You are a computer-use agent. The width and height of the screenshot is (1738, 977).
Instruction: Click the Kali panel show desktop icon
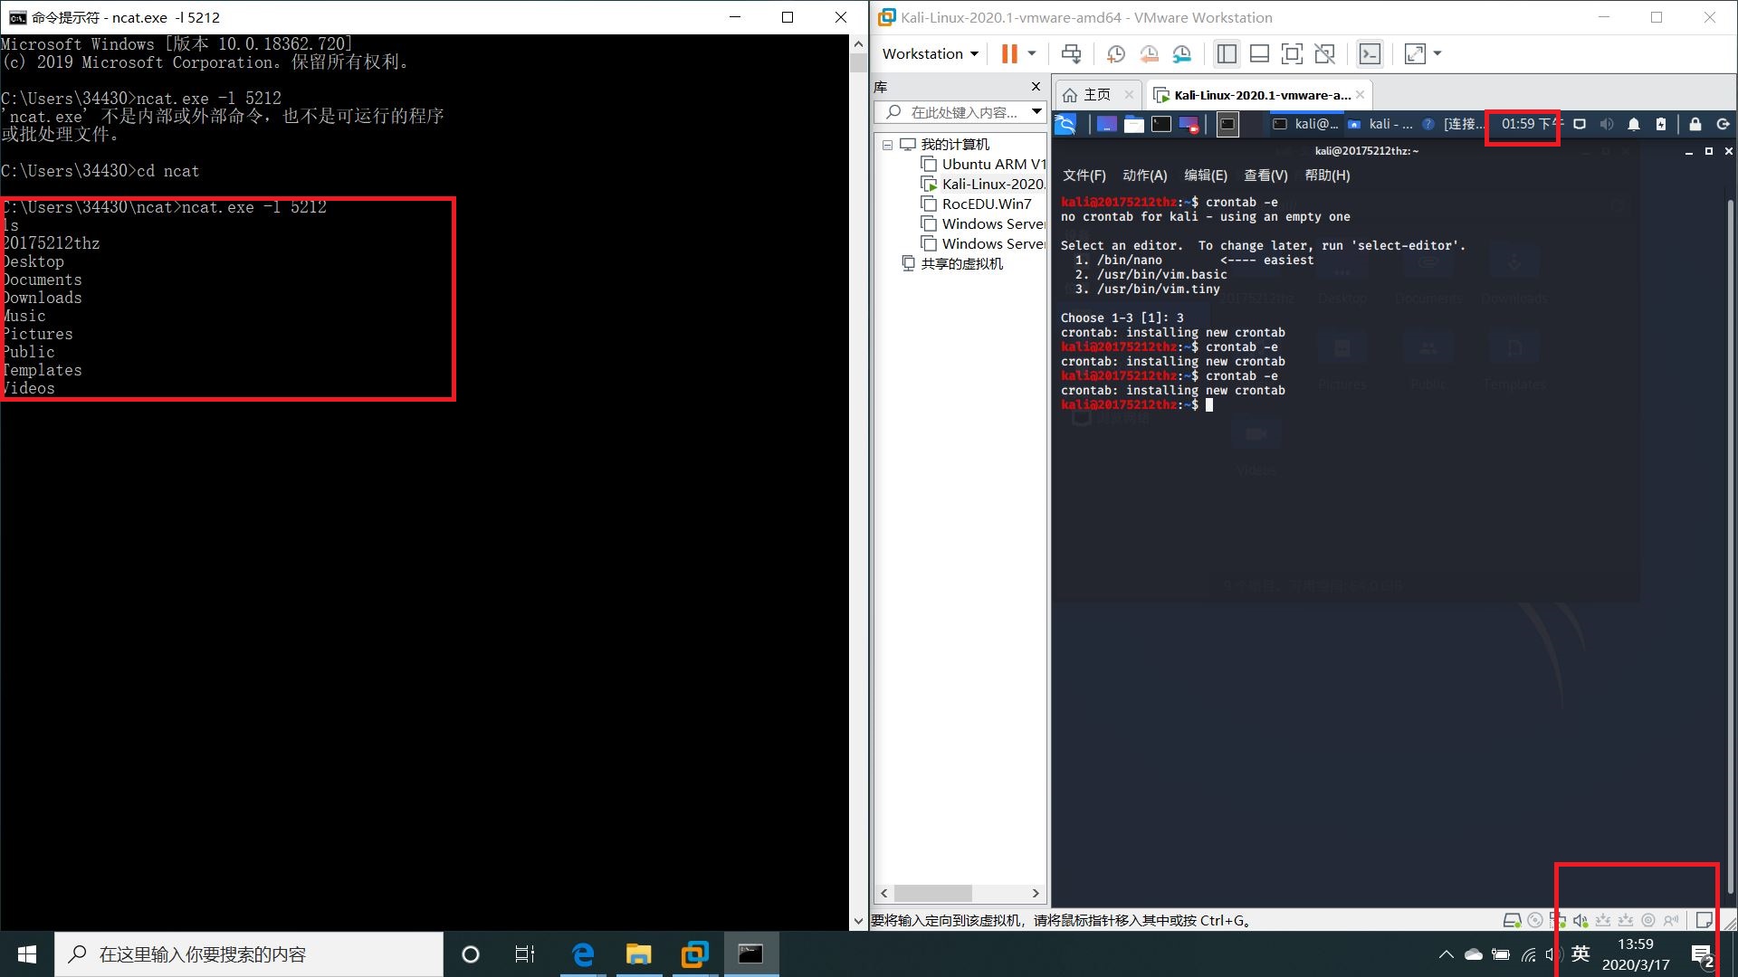(x=1106, y=124)
